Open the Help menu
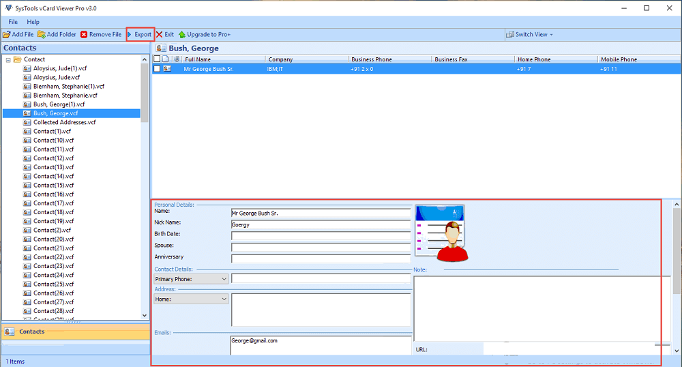Viewport: 682px width, 367px height. pos(33,22)
